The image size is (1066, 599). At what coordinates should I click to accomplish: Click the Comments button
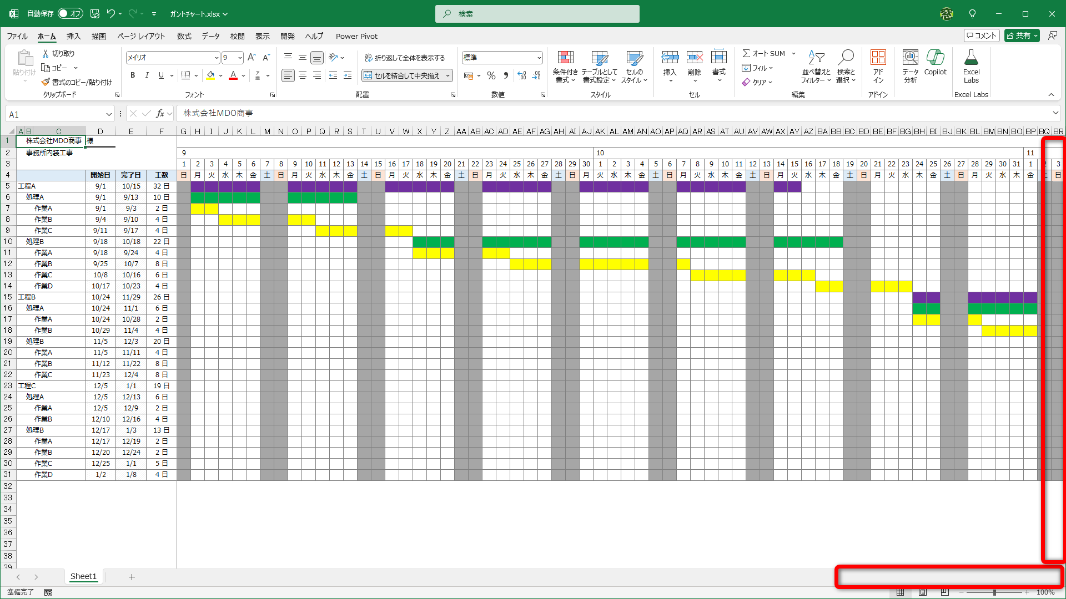tap(982, 35)
